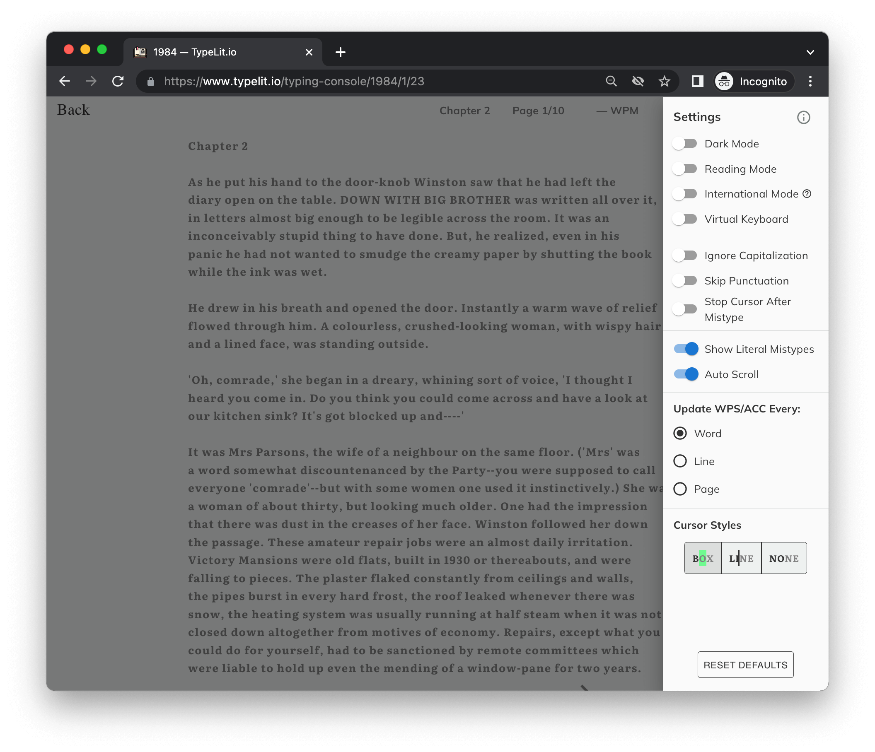Select the 1984 — TypeLit.io tab

(x=215, y=52)
